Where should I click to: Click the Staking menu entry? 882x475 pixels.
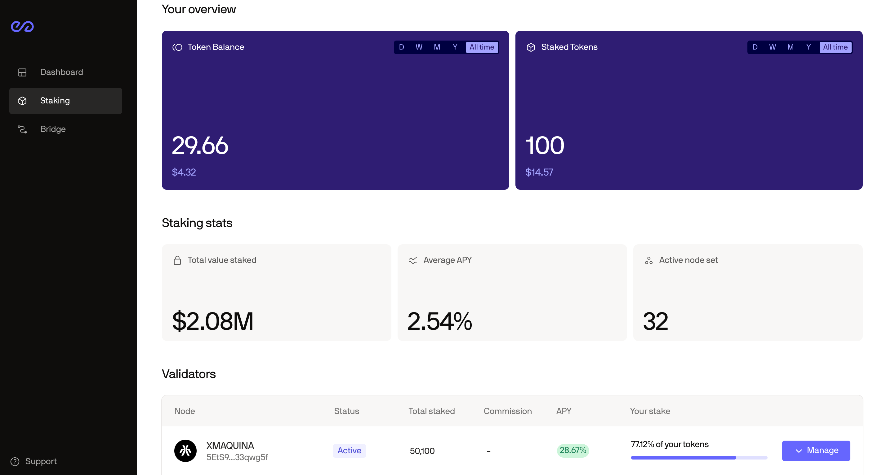click(55, 101)
